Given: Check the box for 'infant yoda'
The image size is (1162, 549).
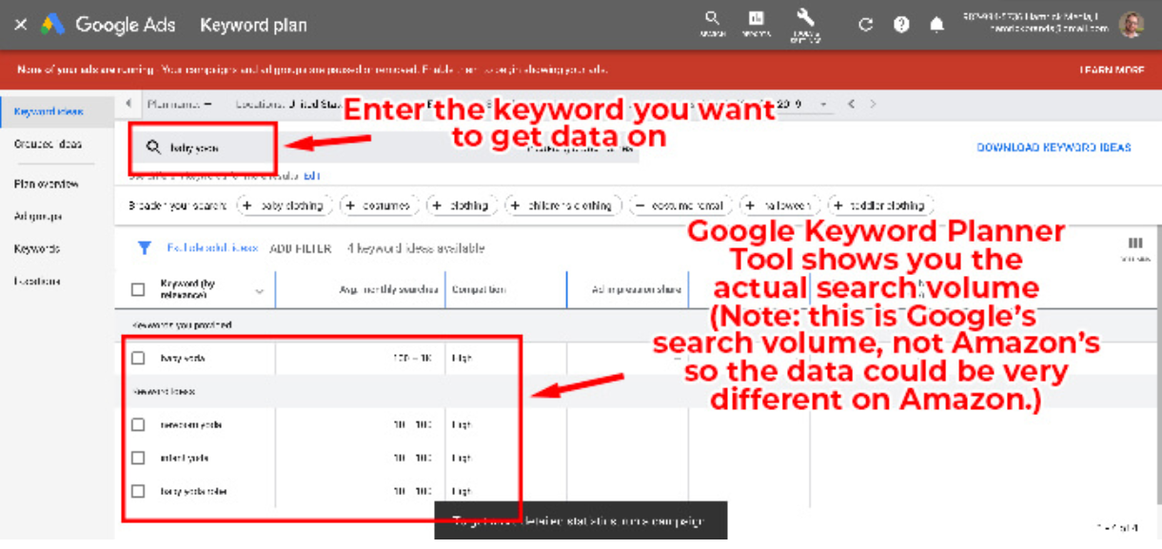Looking at the screenshot, I should pyautogui.click(x=138, y=458).
